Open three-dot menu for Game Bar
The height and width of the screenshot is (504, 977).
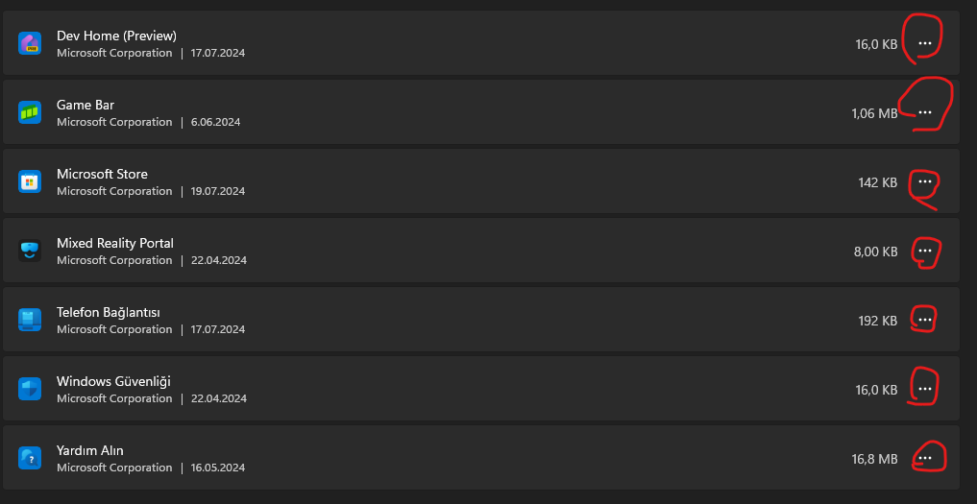pyautogui.click(x=924, y=113)
